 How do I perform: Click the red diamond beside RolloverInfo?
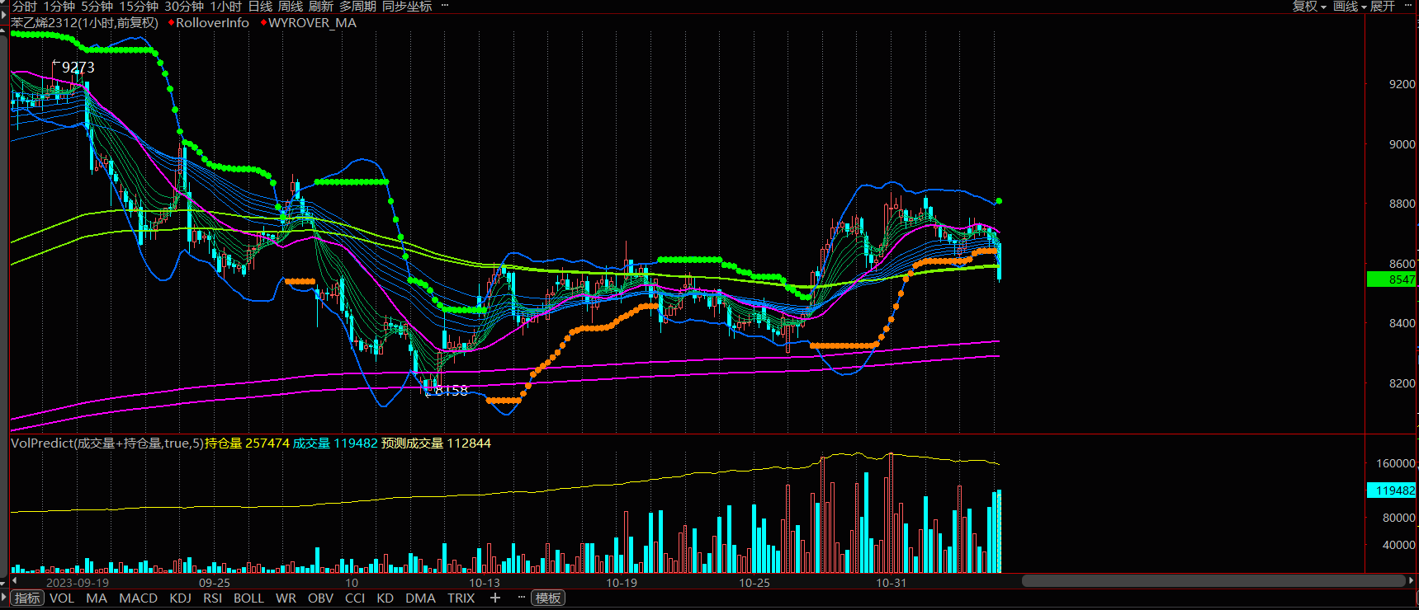[171, 23]
